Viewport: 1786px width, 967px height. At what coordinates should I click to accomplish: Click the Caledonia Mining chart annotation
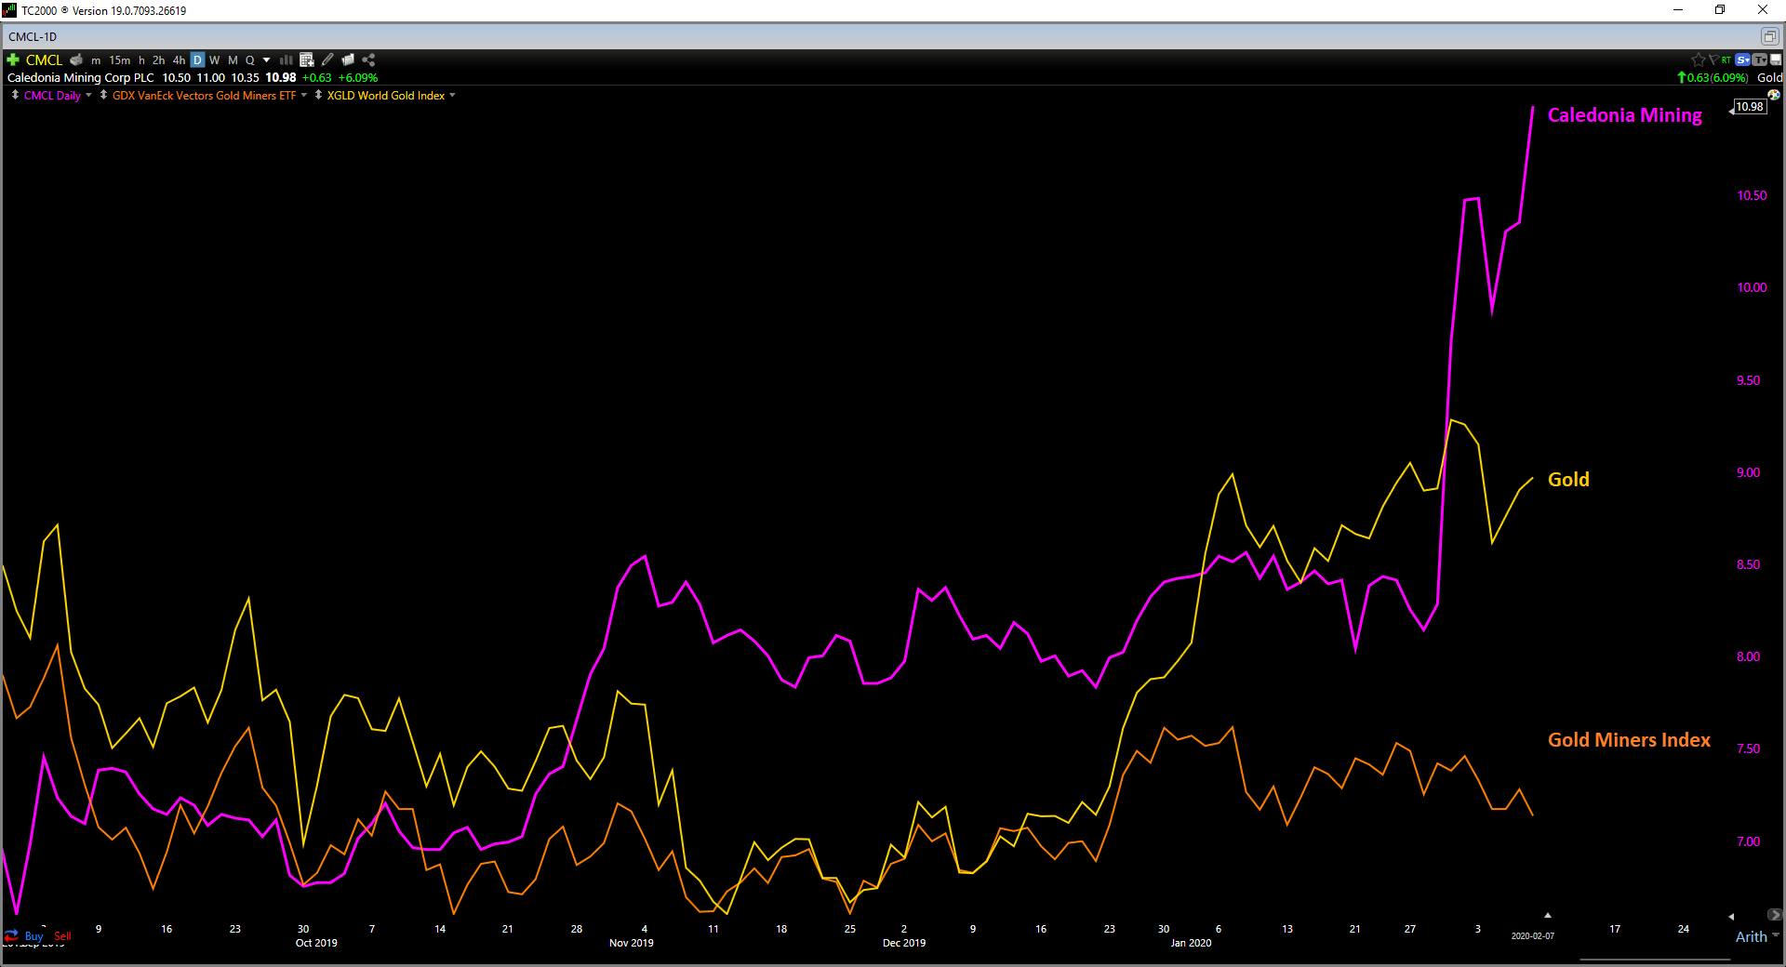pyautogui.click(x=1624, y=115)
